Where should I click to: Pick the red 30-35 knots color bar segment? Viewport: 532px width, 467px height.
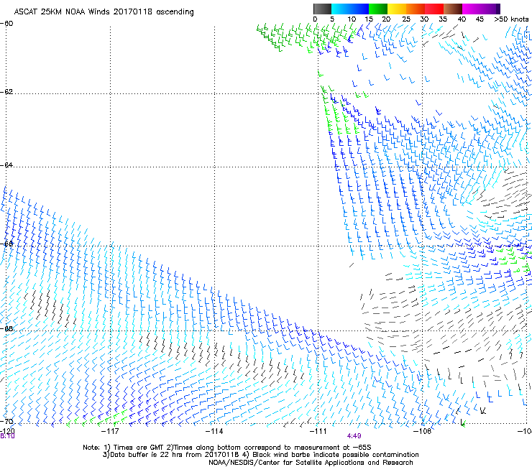pyautogui.click(x=434, y=9)
